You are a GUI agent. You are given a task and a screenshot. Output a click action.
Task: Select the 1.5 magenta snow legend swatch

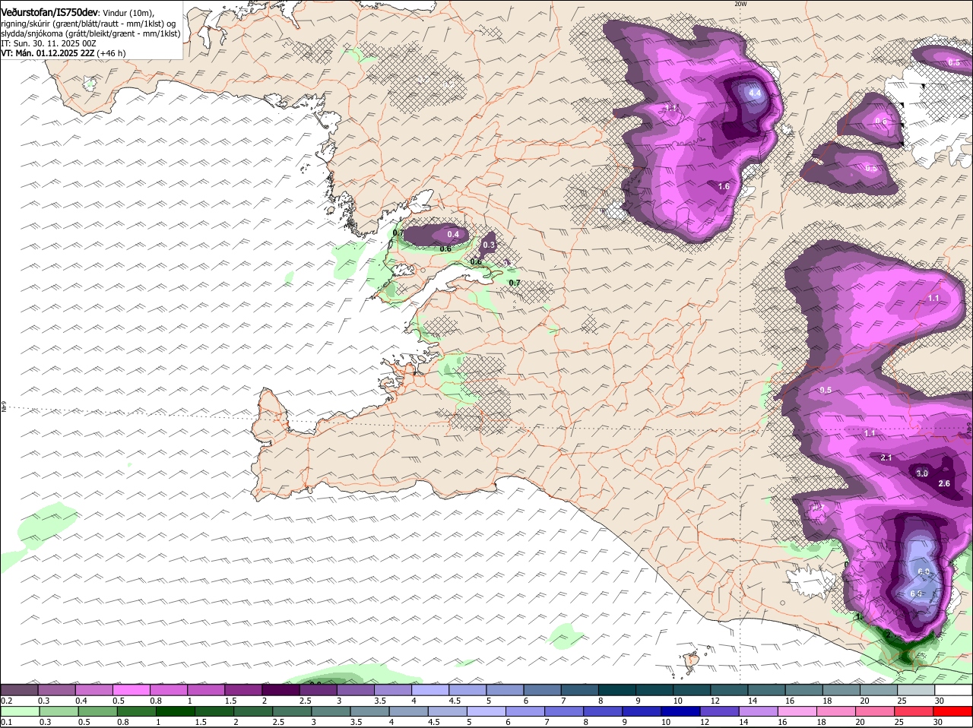click(244, 690)
